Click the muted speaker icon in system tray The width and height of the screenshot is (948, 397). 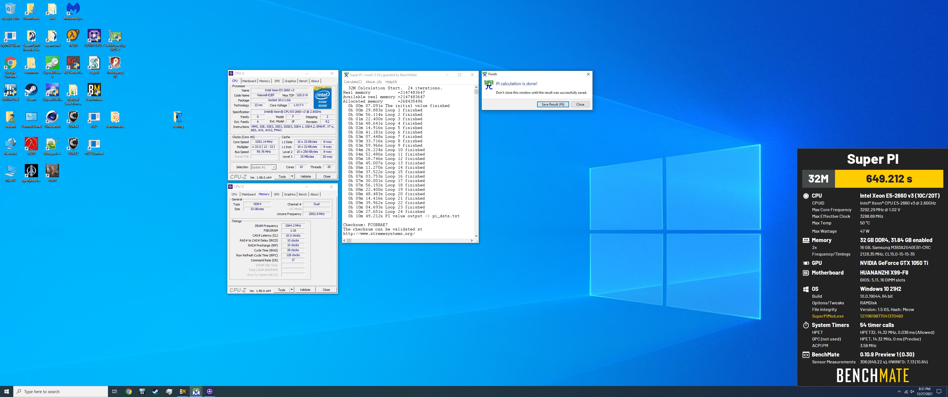pyautogui.click(x=912, y=391)
